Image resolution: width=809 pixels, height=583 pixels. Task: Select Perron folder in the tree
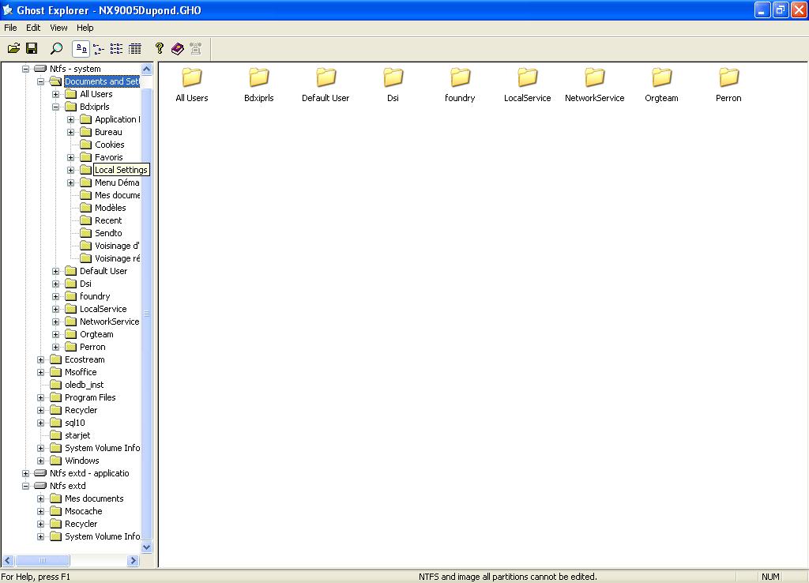pyautogui.click(x=92, y=347)
